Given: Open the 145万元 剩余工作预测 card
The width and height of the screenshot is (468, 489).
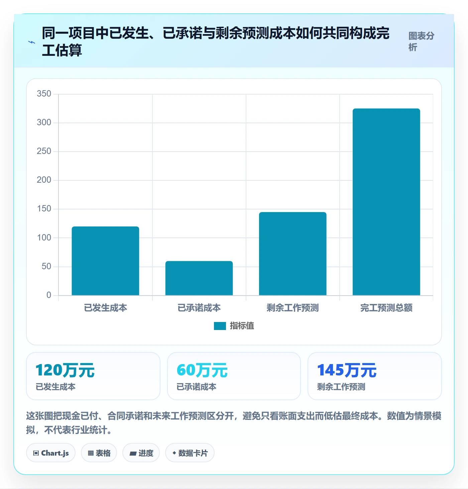Looking at the screenshot, I should [375, 376].
